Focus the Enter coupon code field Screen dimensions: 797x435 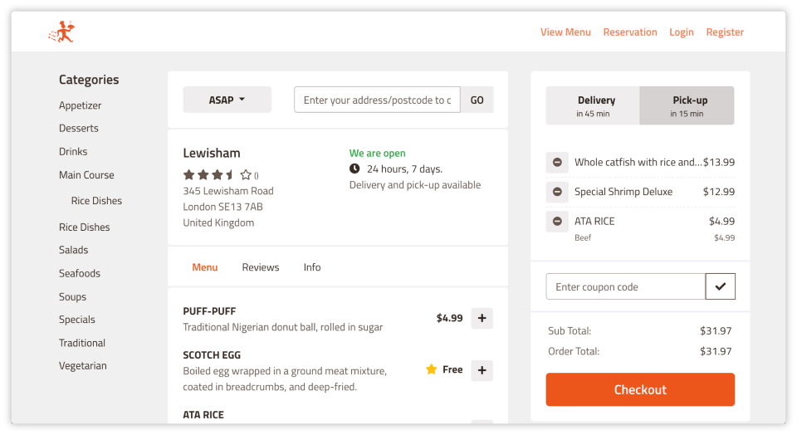coord(626,286)
